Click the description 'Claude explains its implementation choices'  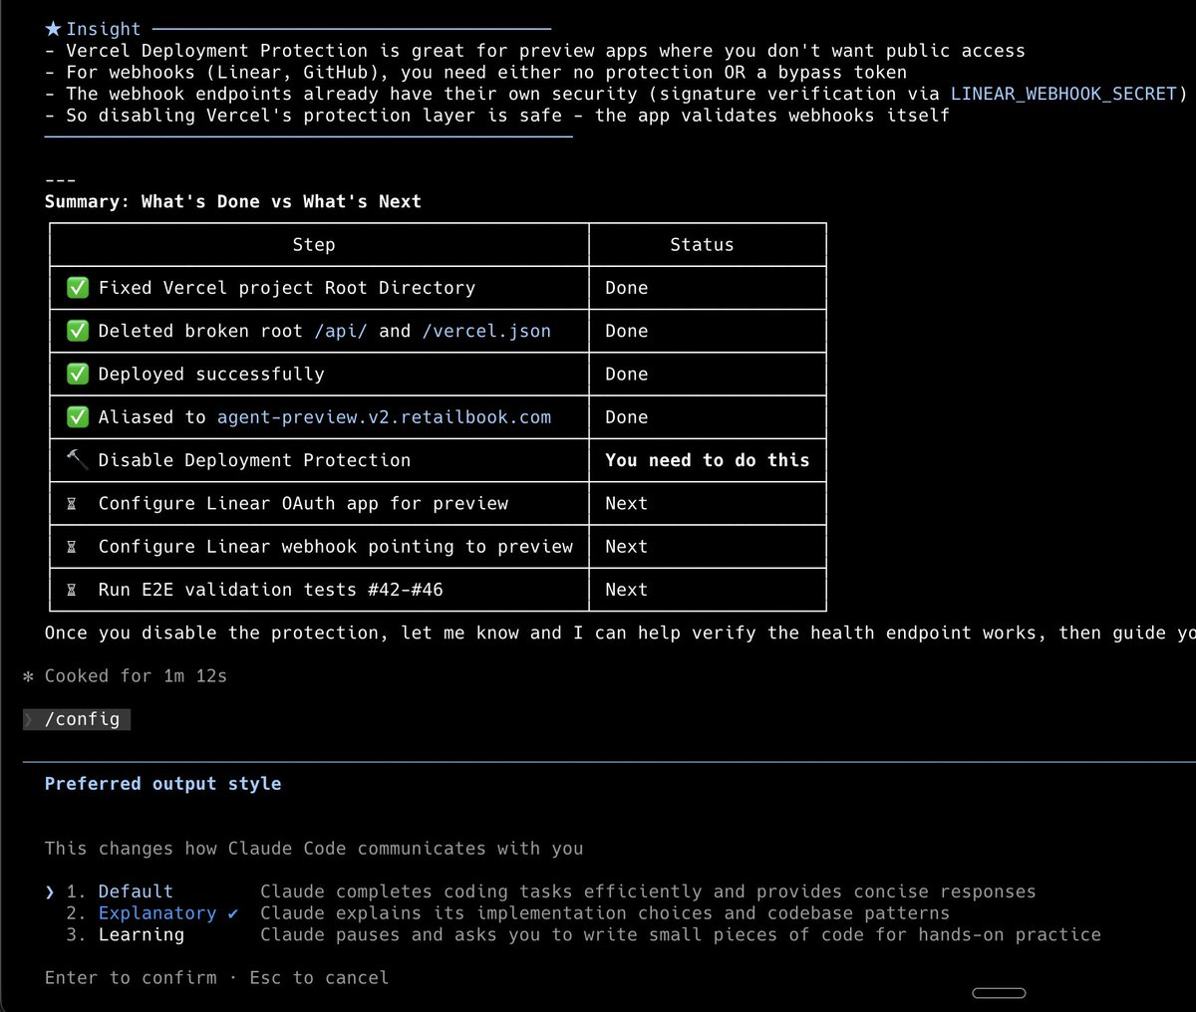605,913
